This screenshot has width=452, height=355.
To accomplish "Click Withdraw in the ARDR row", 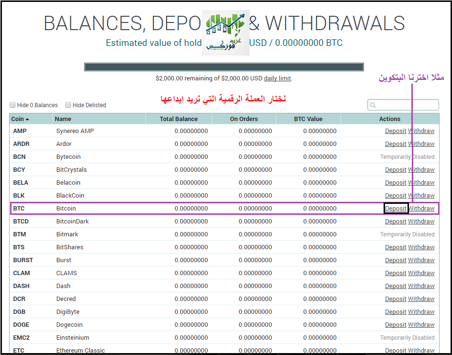I will (x=421, y=144).
